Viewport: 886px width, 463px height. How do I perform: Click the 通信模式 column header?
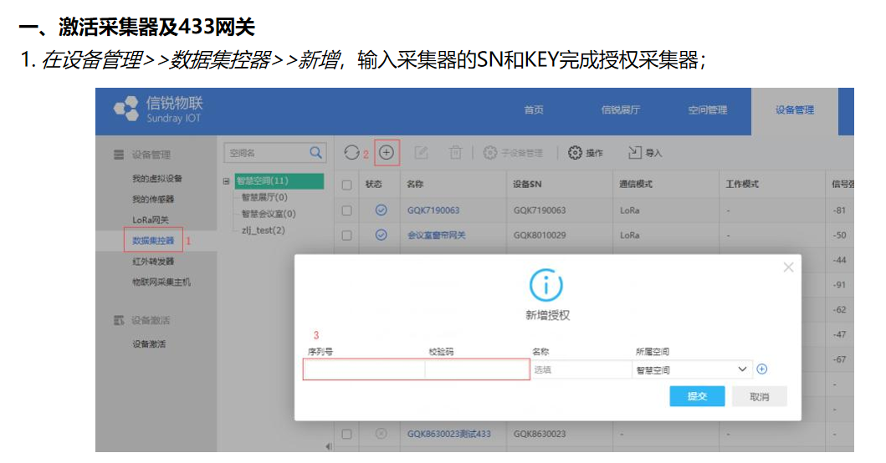click(635, 184)
